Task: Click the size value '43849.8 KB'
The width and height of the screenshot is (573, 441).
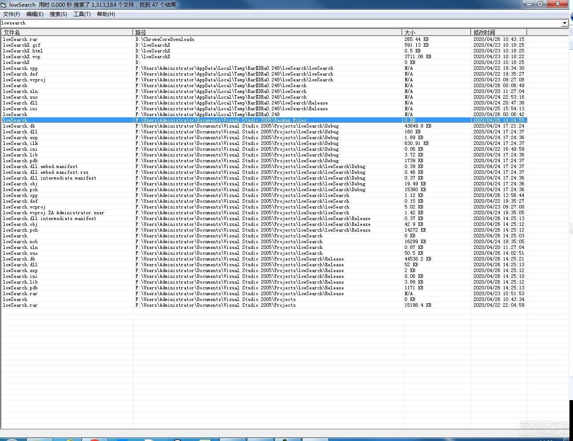Action: point(418,126)
